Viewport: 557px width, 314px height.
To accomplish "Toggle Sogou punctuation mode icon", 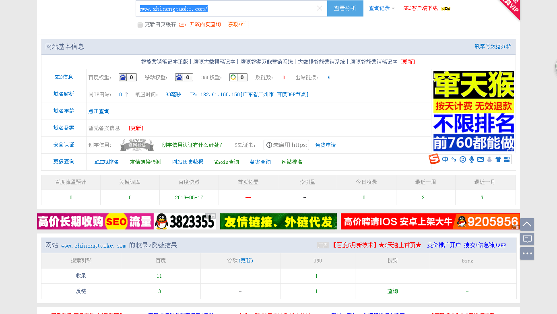I will click(x=454, y=159).
